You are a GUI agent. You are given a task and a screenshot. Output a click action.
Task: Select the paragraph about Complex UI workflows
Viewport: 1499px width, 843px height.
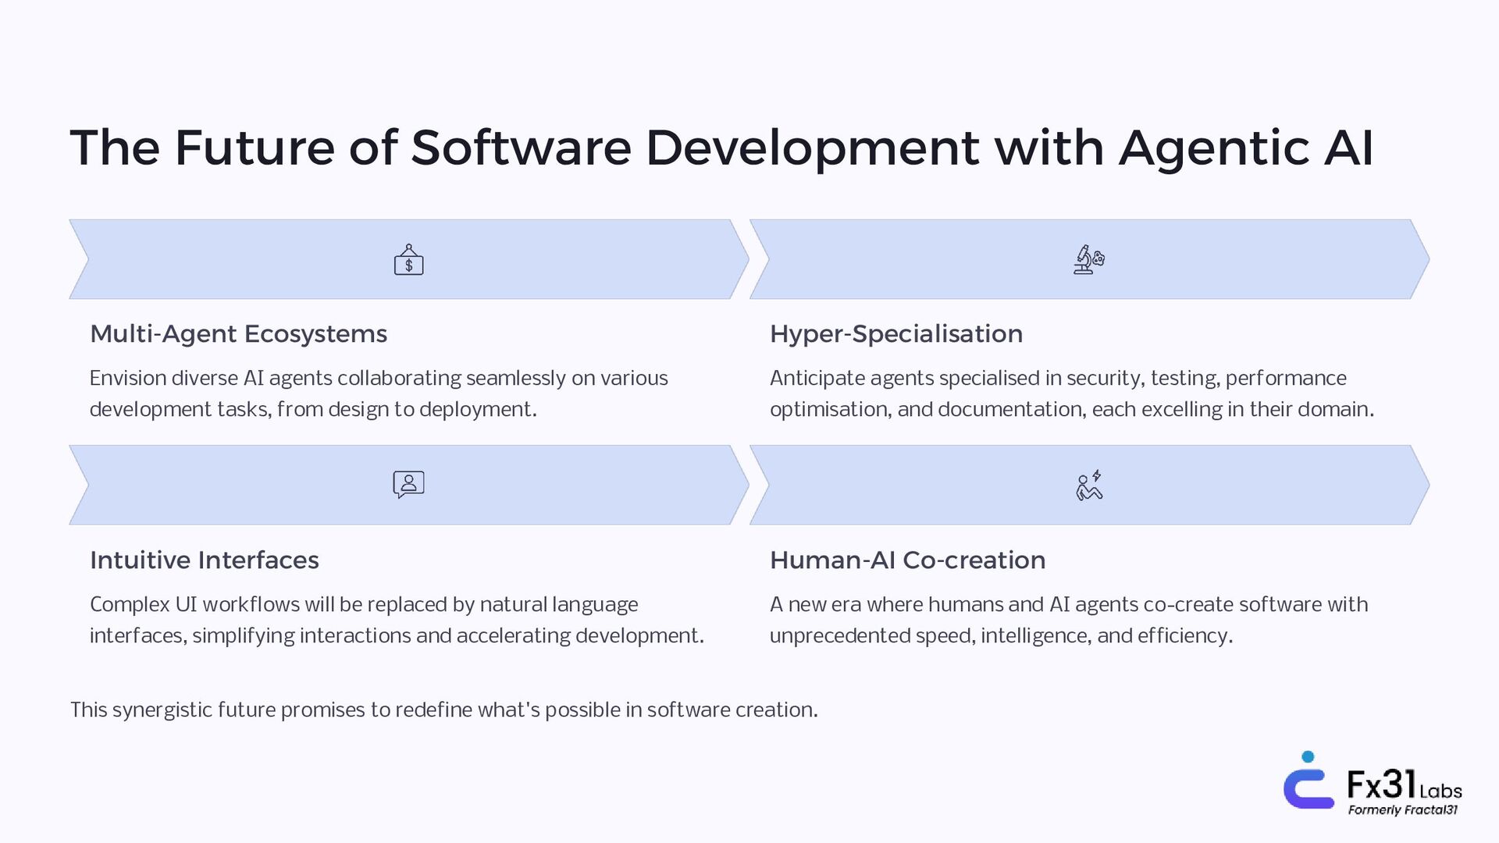tap(397, 620)
